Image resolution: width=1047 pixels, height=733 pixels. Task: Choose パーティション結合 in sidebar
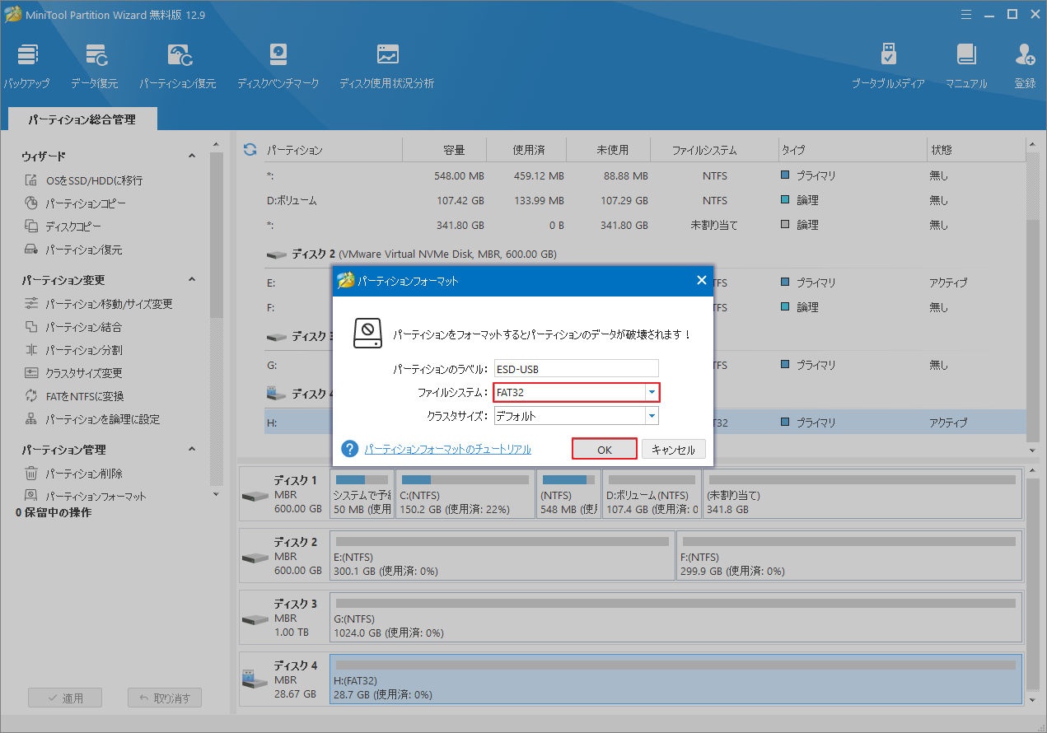click(x=73, y=327)
